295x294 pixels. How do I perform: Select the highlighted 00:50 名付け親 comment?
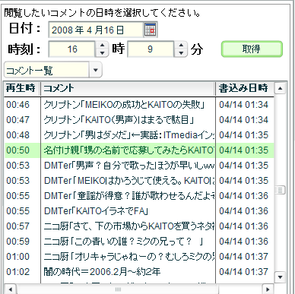coord(139,150)
